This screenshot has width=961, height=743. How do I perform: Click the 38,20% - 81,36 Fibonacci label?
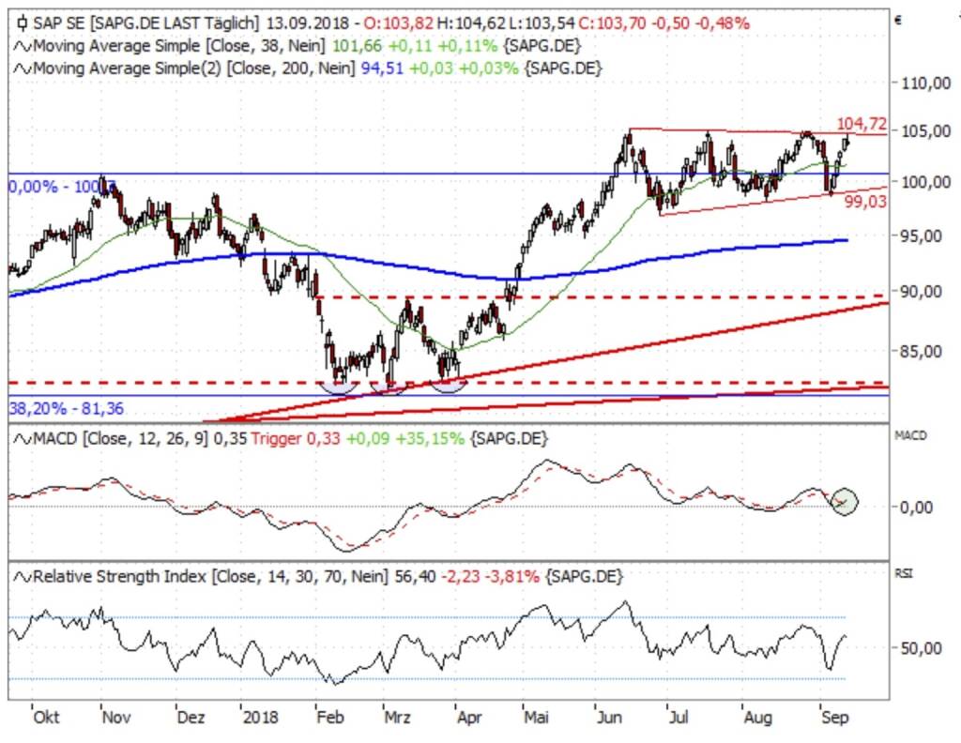coord(67,409)
